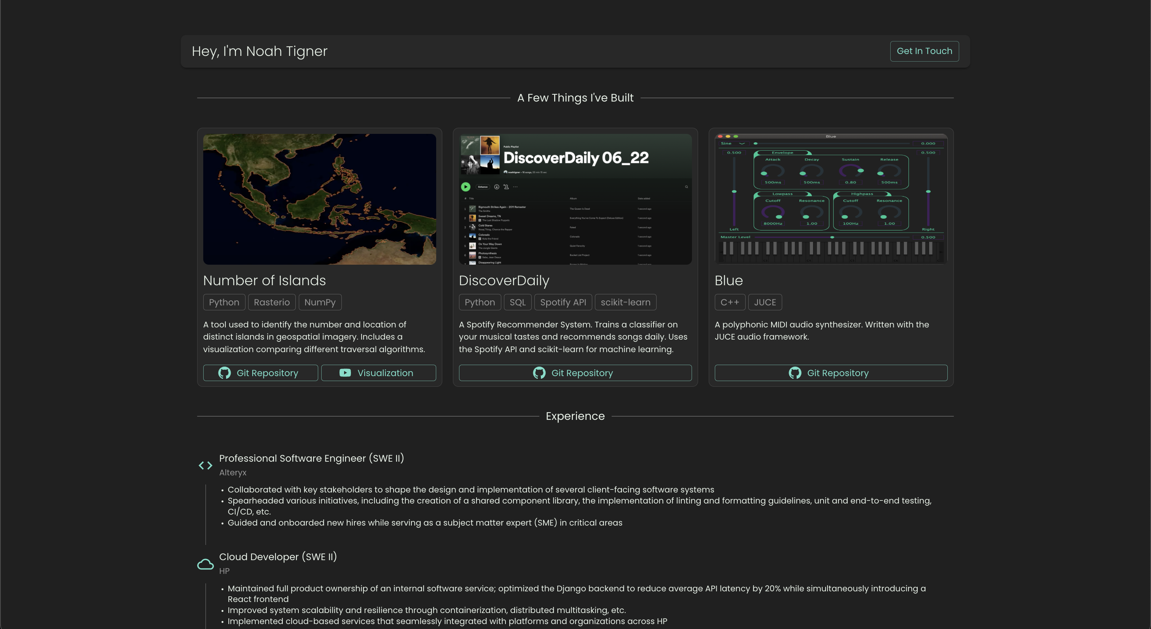Click GitHub icon in Blue card
This screenshot has width=1151, height=629.
pos(795,373)
